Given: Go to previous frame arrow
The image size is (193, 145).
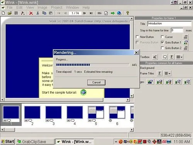Looking at the screenshot, I should point(66,13).
